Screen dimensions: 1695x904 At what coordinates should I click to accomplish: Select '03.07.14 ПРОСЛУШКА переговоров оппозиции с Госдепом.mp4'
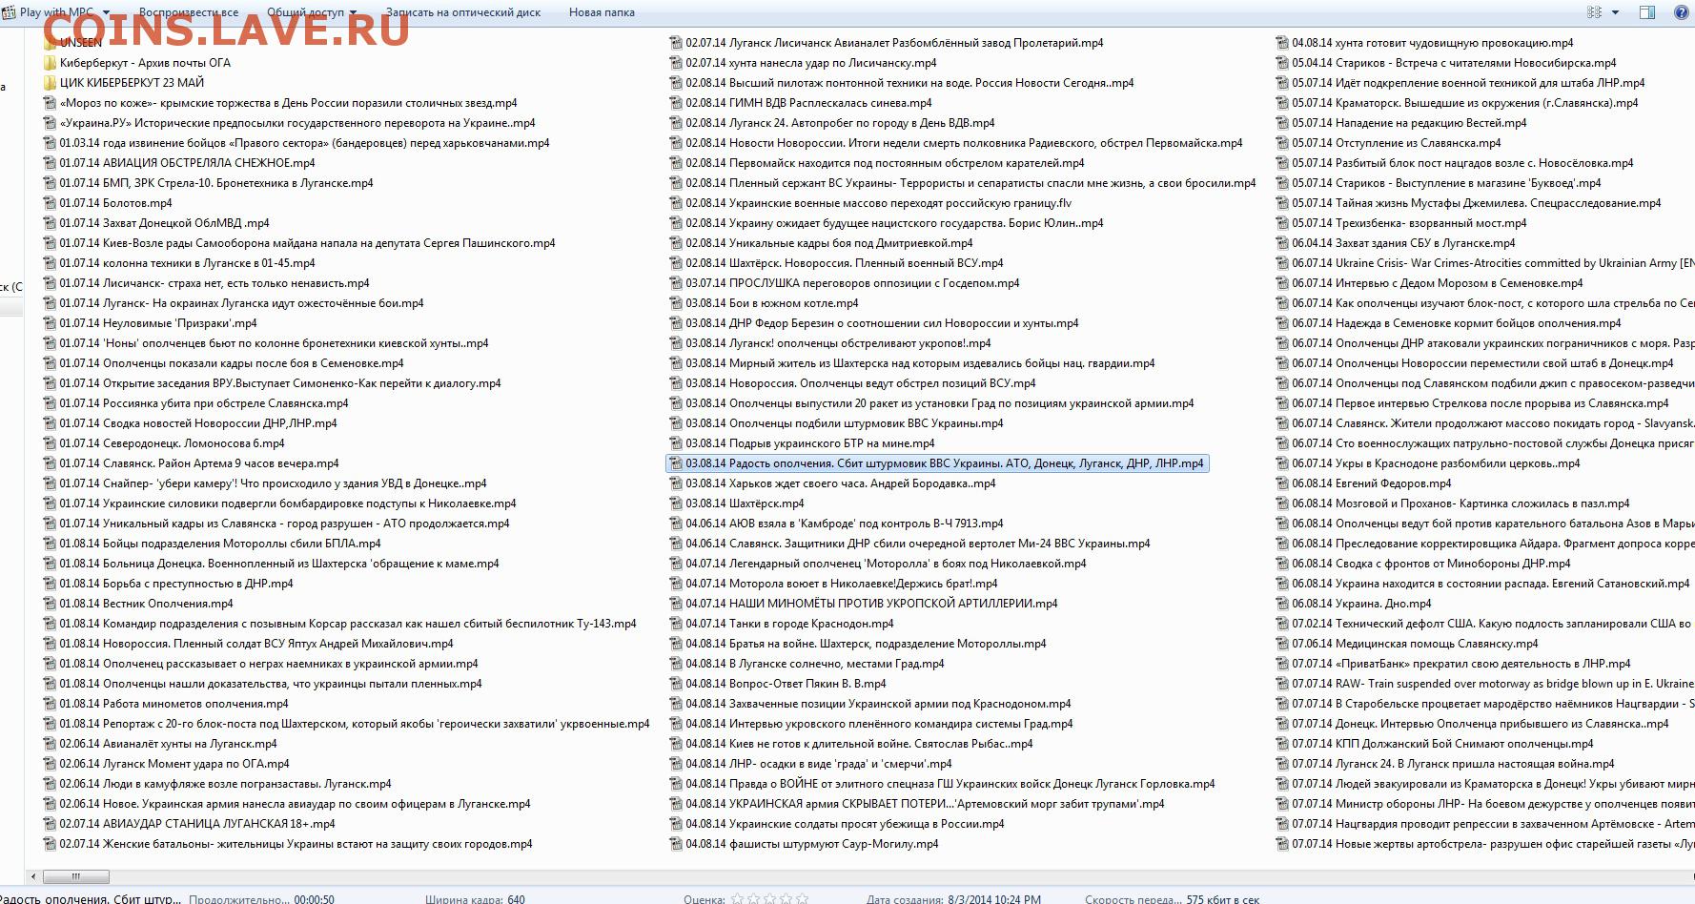(x=845, y=283)
